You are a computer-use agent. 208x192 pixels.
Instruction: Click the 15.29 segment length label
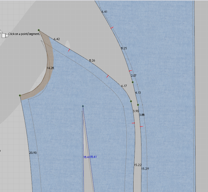pyautogui.click(x=145, y=169)
